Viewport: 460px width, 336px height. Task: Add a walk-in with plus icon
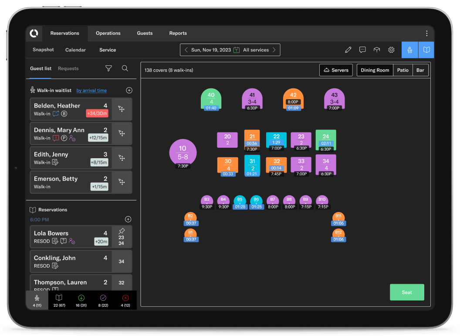(129, 90)
